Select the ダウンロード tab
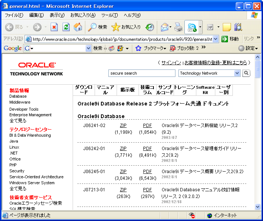This screenshot has height=221, width=263. (84, 90)
